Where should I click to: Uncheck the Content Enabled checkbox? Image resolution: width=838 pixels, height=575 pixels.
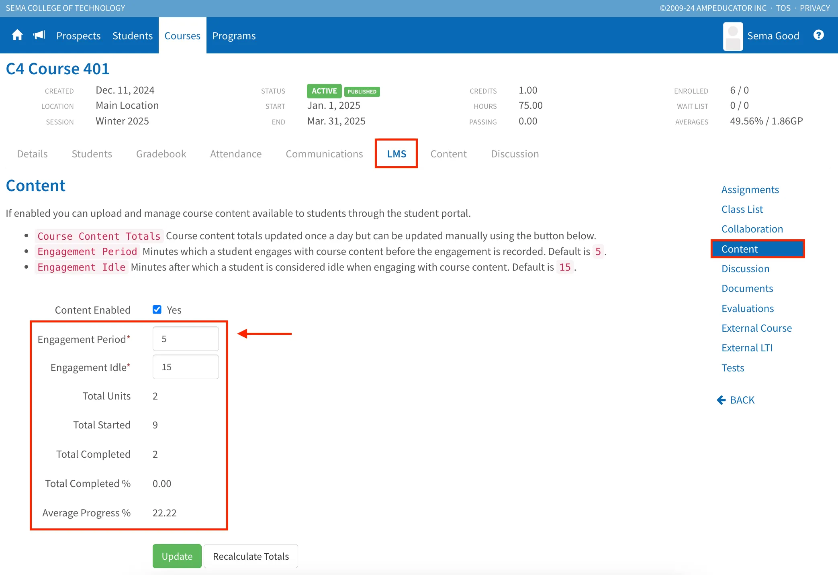(157, 310)
